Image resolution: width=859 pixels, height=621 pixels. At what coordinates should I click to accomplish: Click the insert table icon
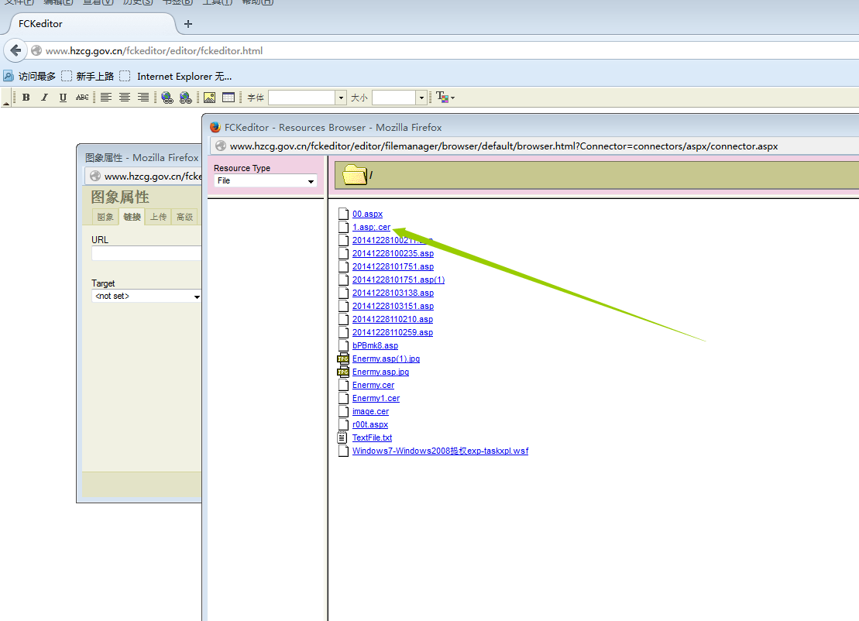(228, 98)
